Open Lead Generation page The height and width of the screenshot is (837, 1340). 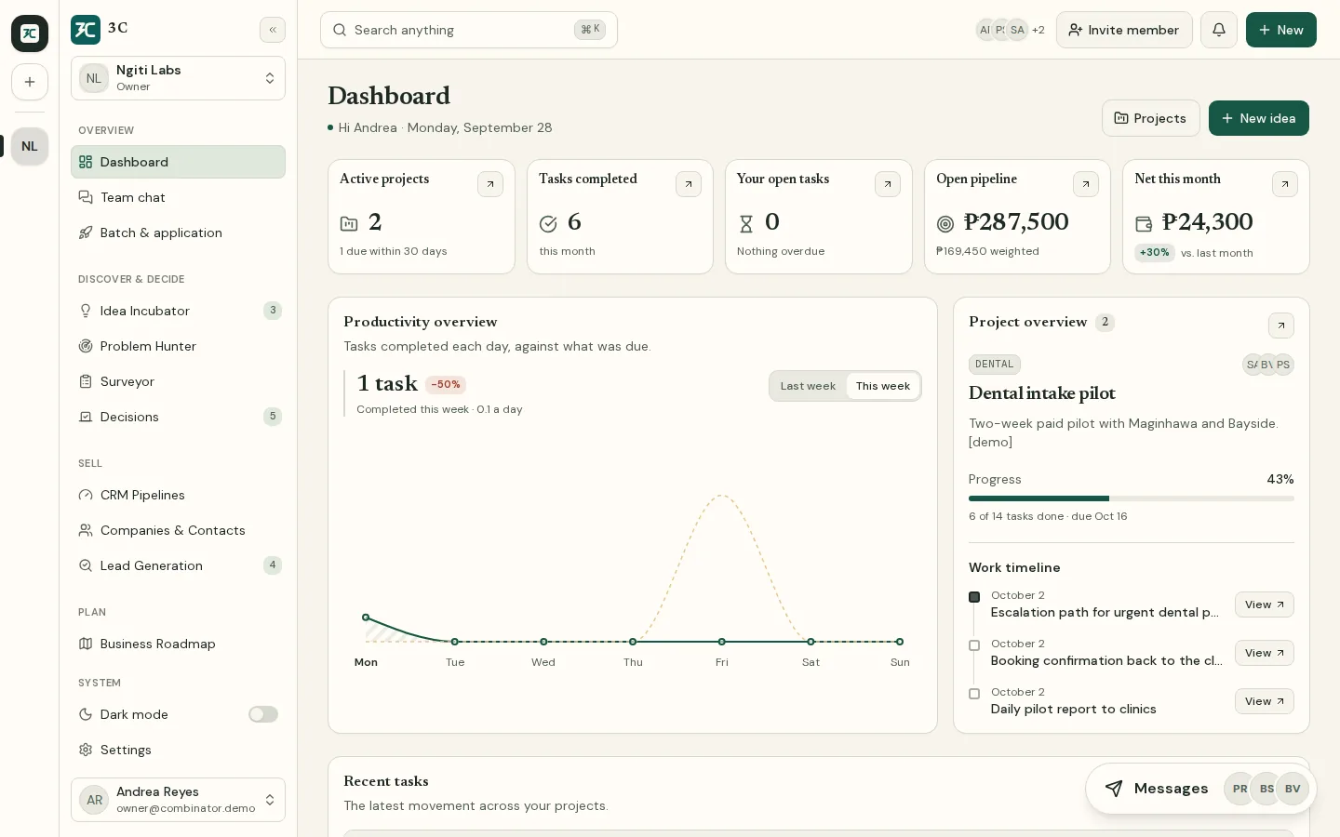pos(178,565)
